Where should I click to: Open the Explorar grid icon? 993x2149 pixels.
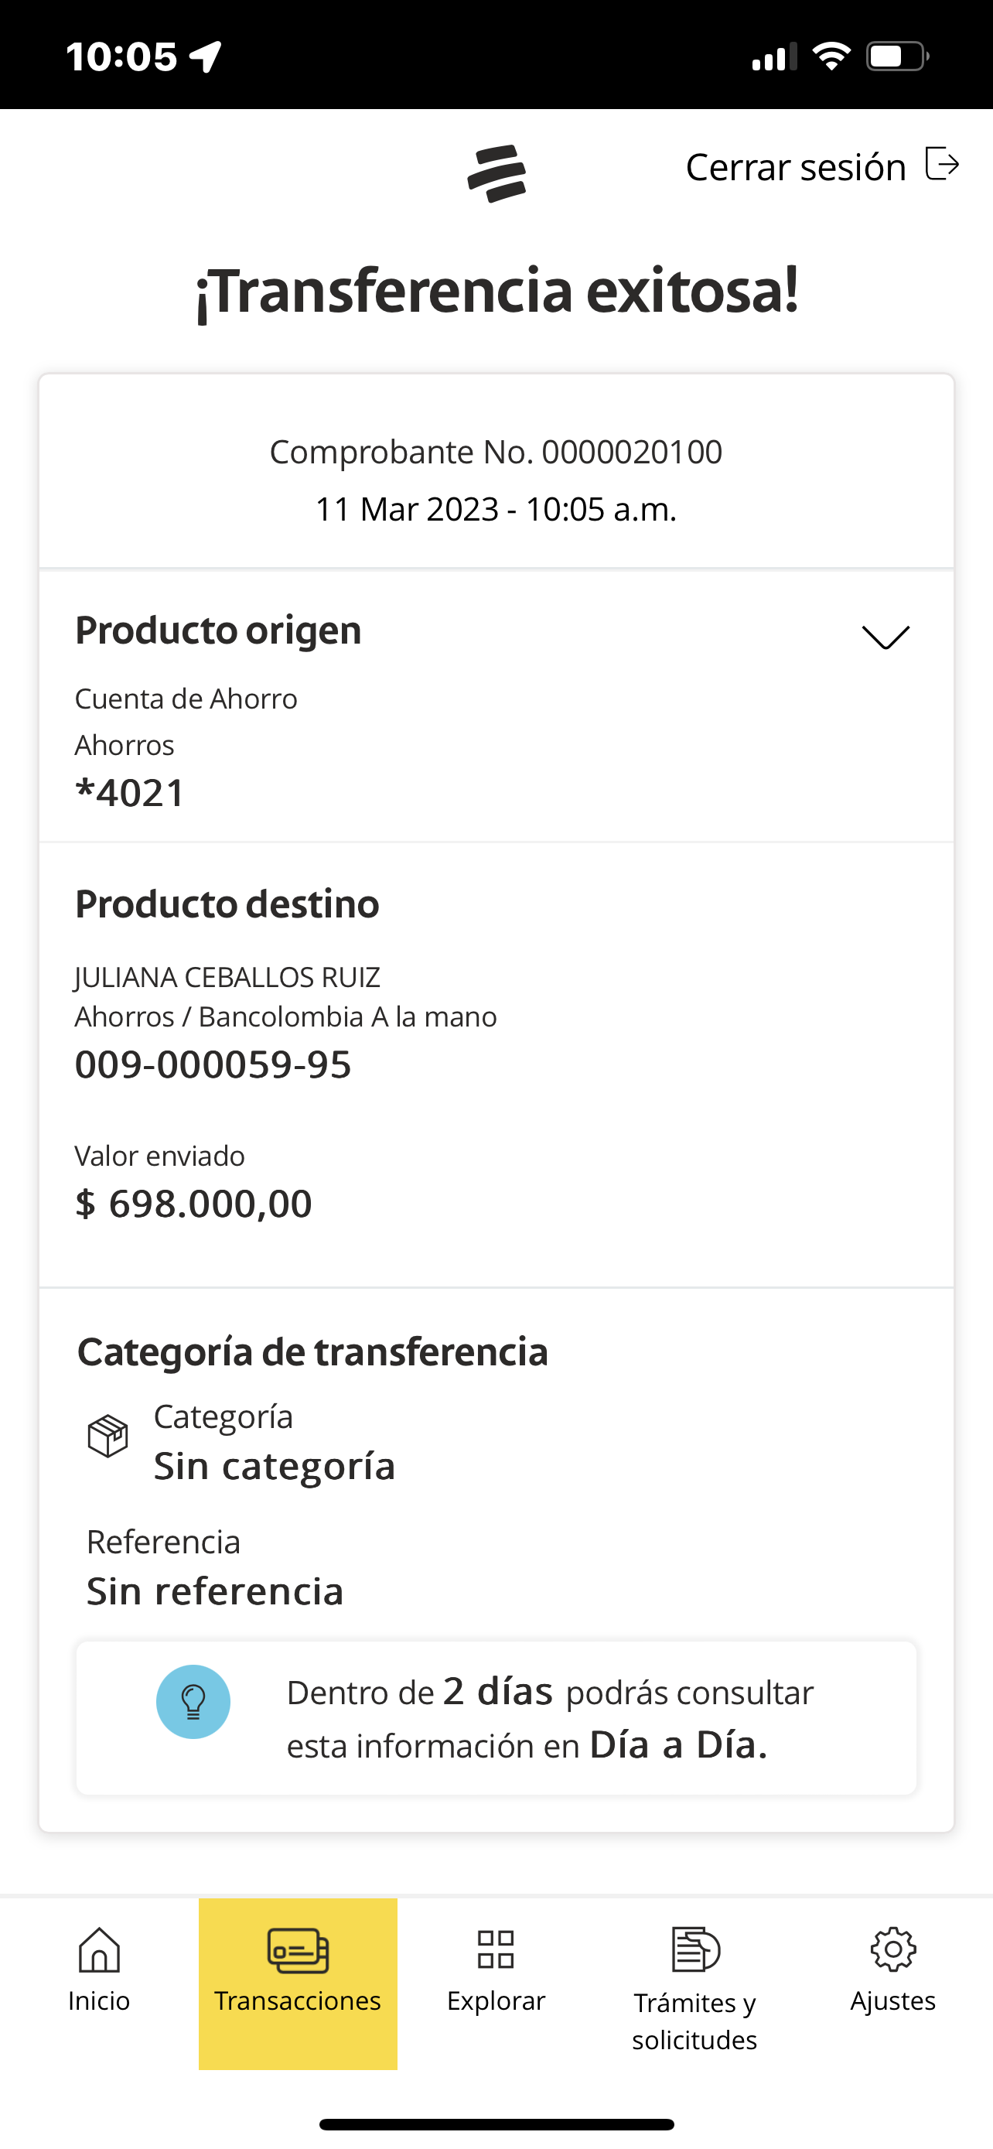click(x=496, y=1949)
